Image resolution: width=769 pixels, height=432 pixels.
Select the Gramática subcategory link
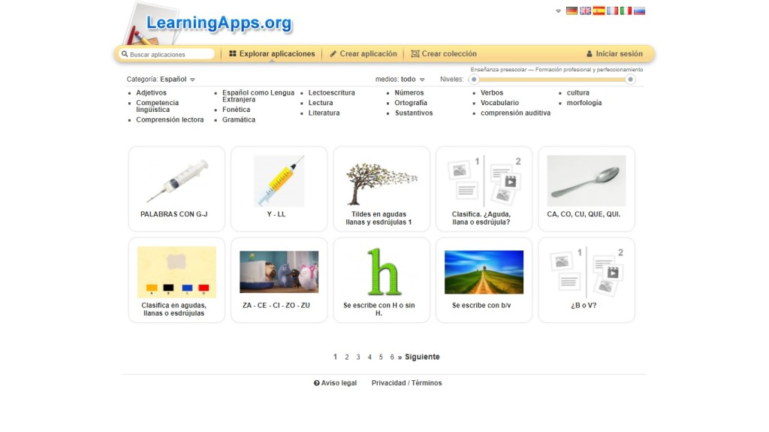click(239, 119)
